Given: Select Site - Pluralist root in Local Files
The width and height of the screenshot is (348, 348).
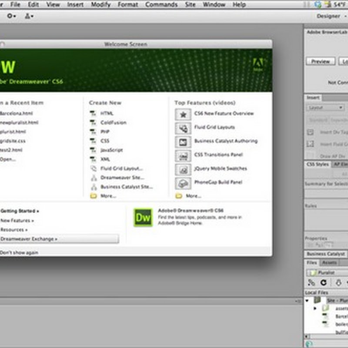Looking at the screenshot, I should click(337, 301).
